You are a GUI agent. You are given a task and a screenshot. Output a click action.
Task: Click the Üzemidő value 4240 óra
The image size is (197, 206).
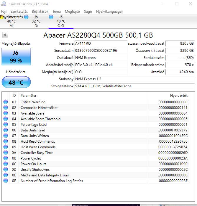point(180,72)
